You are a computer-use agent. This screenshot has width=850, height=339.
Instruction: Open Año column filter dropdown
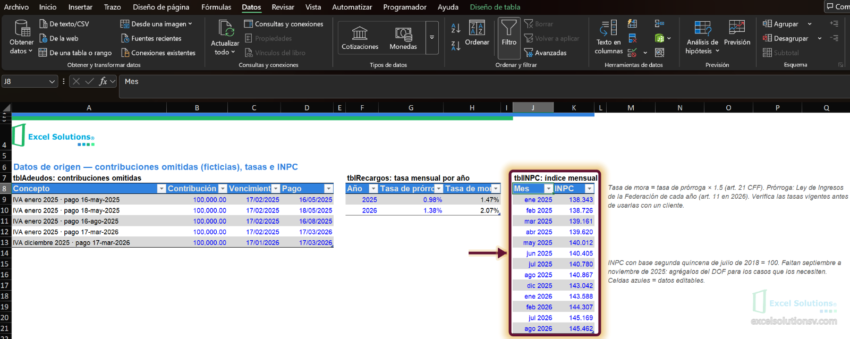point(373,189)
